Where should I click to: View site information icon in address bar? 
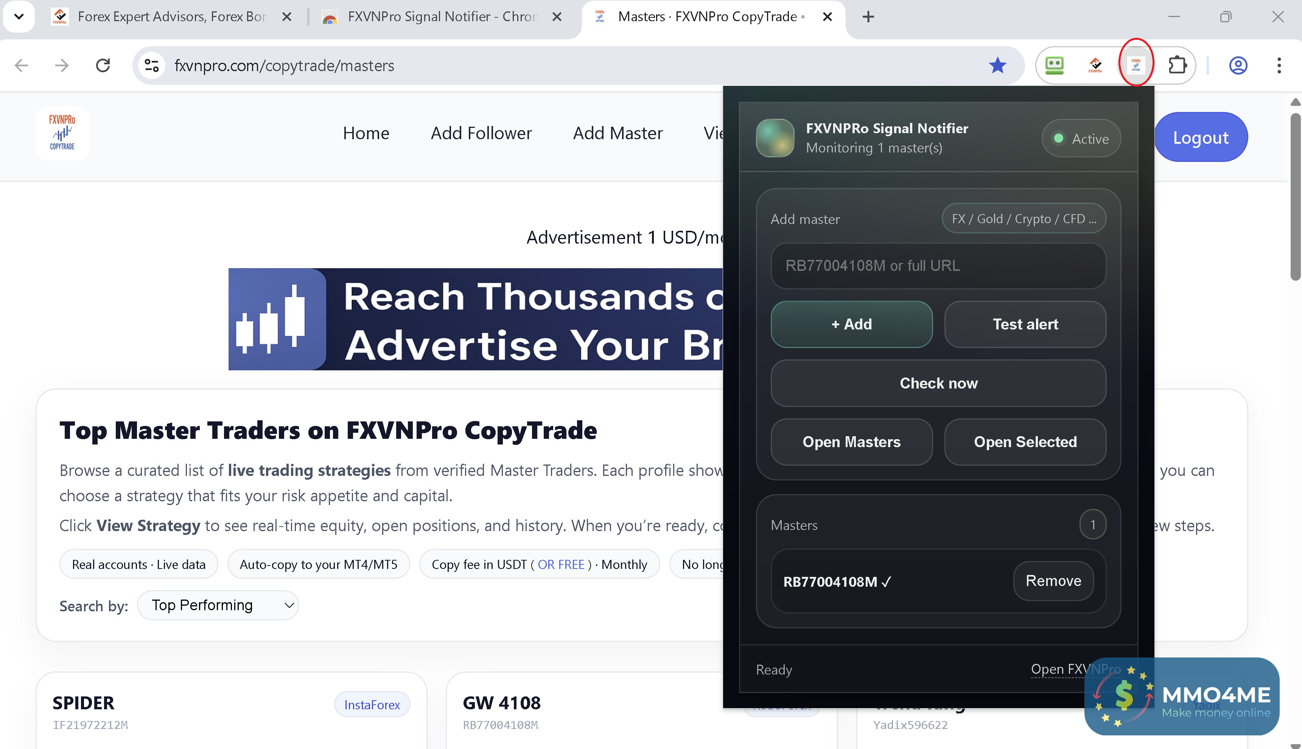151,65
